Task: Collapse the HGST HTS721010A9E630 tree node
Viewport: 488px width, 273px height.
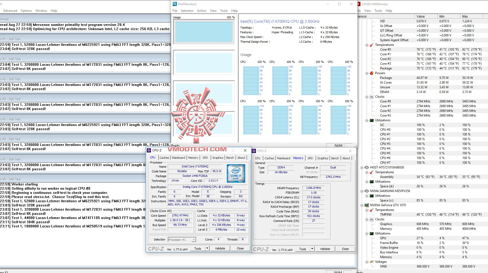Action: click(x=362, y=168)
